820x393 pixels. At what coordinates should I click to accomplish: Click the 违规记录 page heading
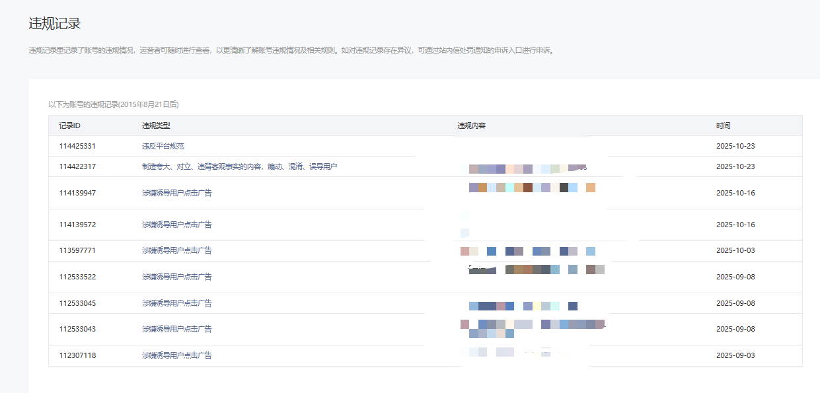55,24
